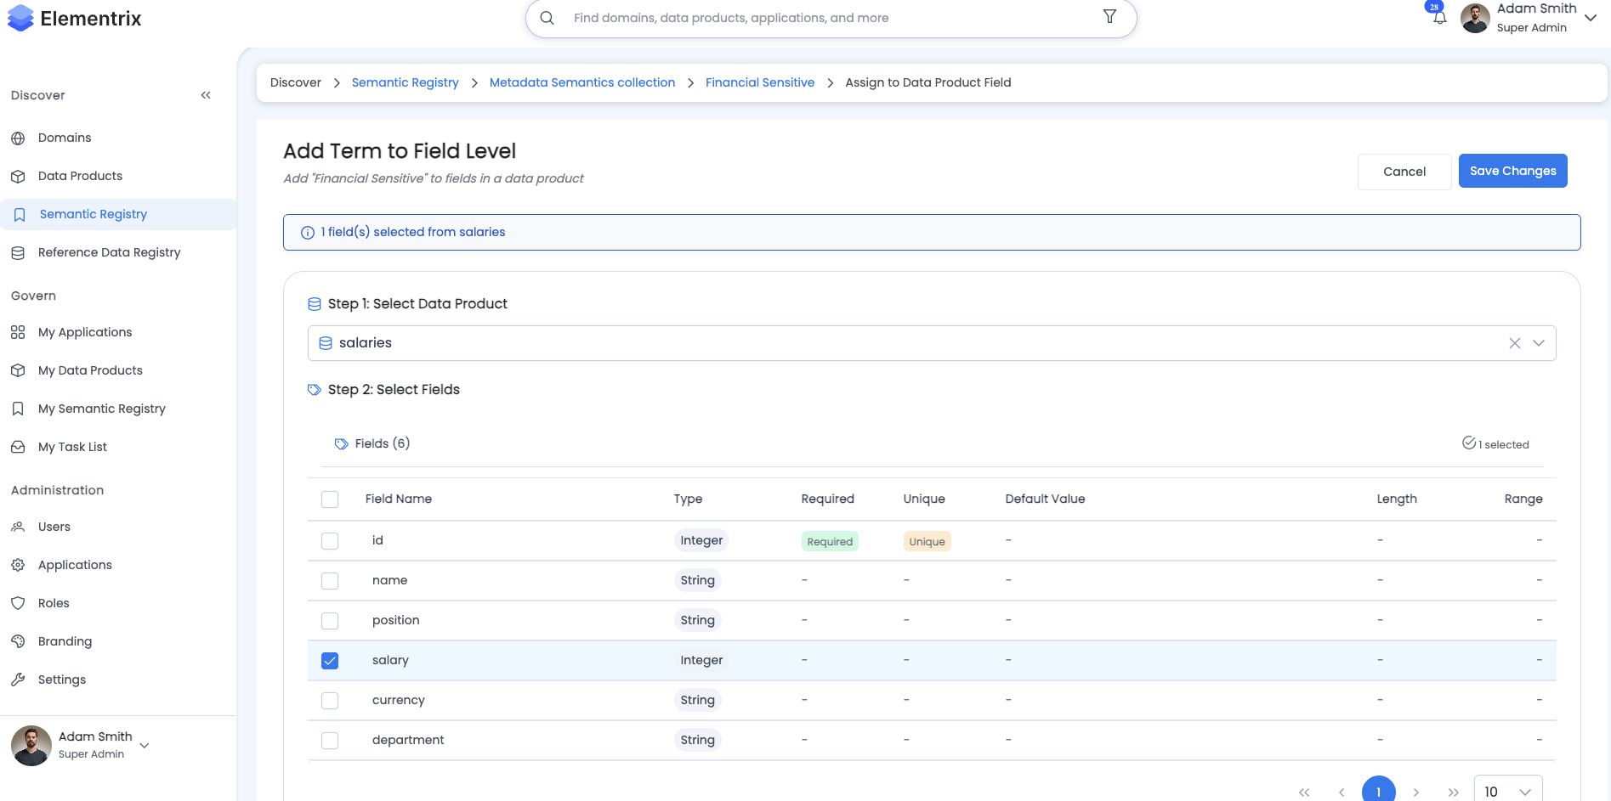
Task: Go to the last page of fields
Action: click(x=1453, y=792)
